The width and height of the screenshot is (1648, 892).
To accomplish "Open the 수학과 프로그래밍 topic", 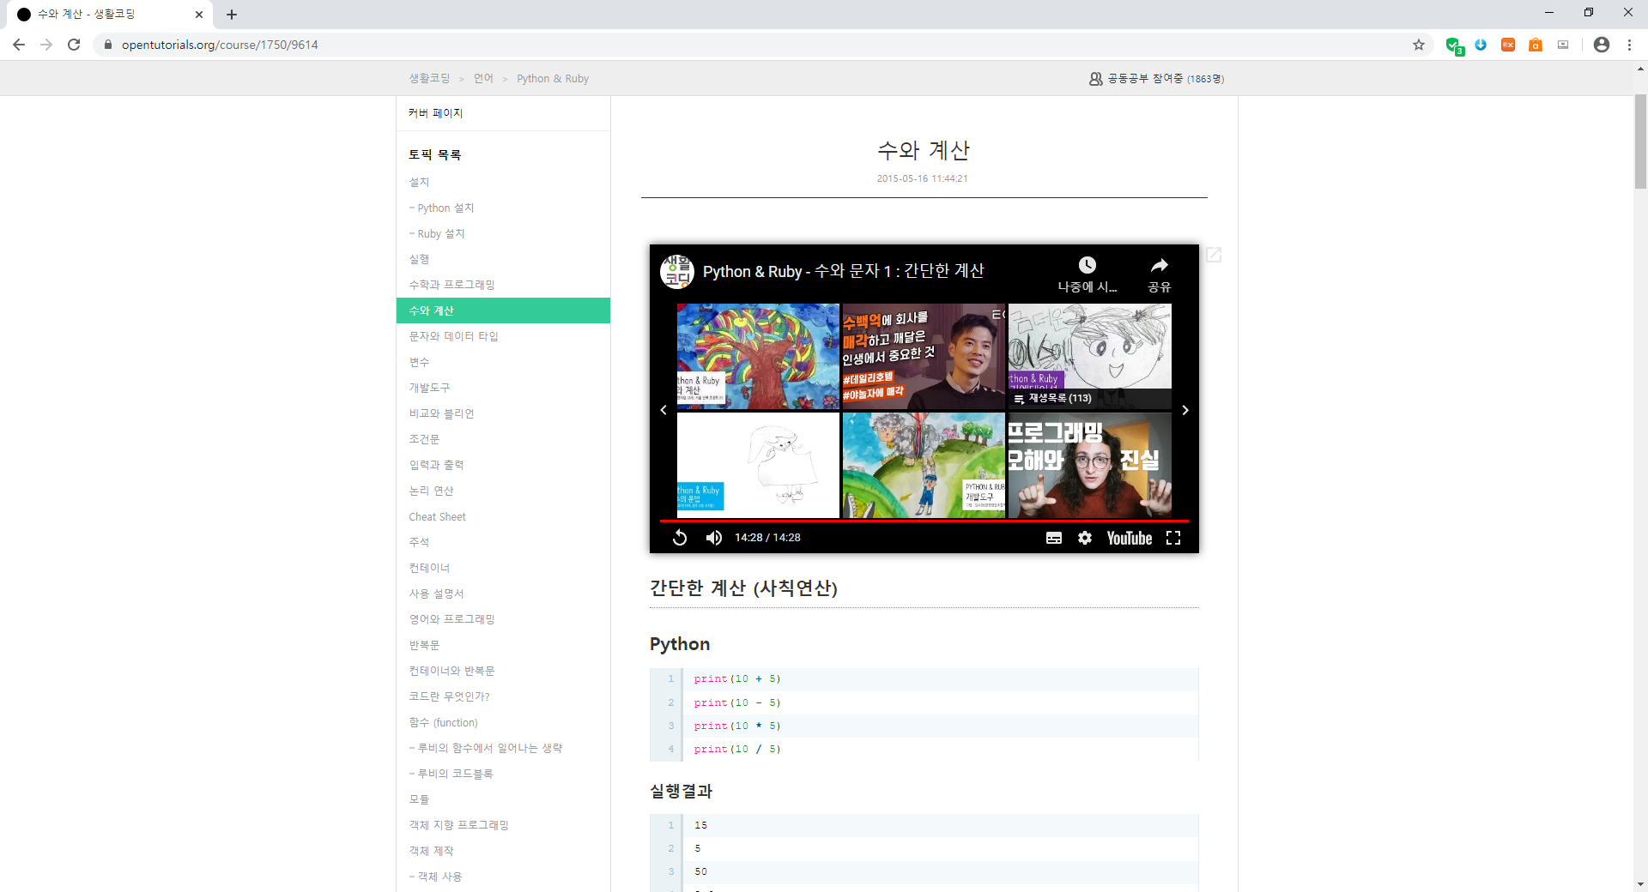I will (x=451, y=285).
